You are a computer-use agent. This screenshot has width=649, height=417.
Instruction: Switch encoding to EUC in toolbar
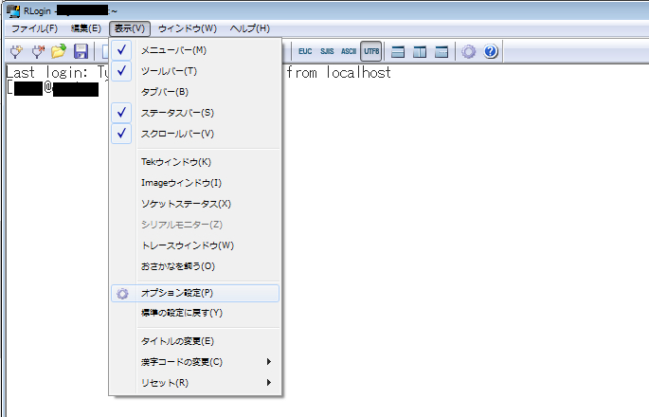306,51
